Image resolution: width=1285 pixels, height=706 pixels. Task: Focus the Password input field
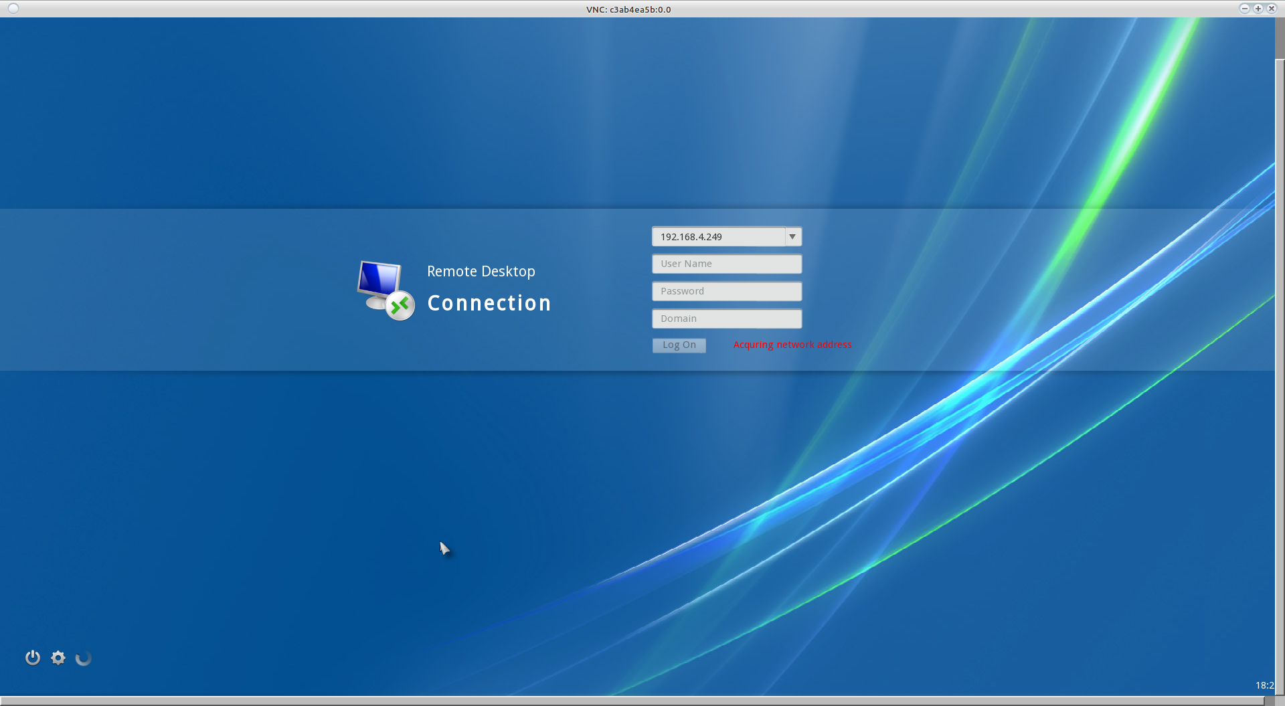click(x=727, y=291)
